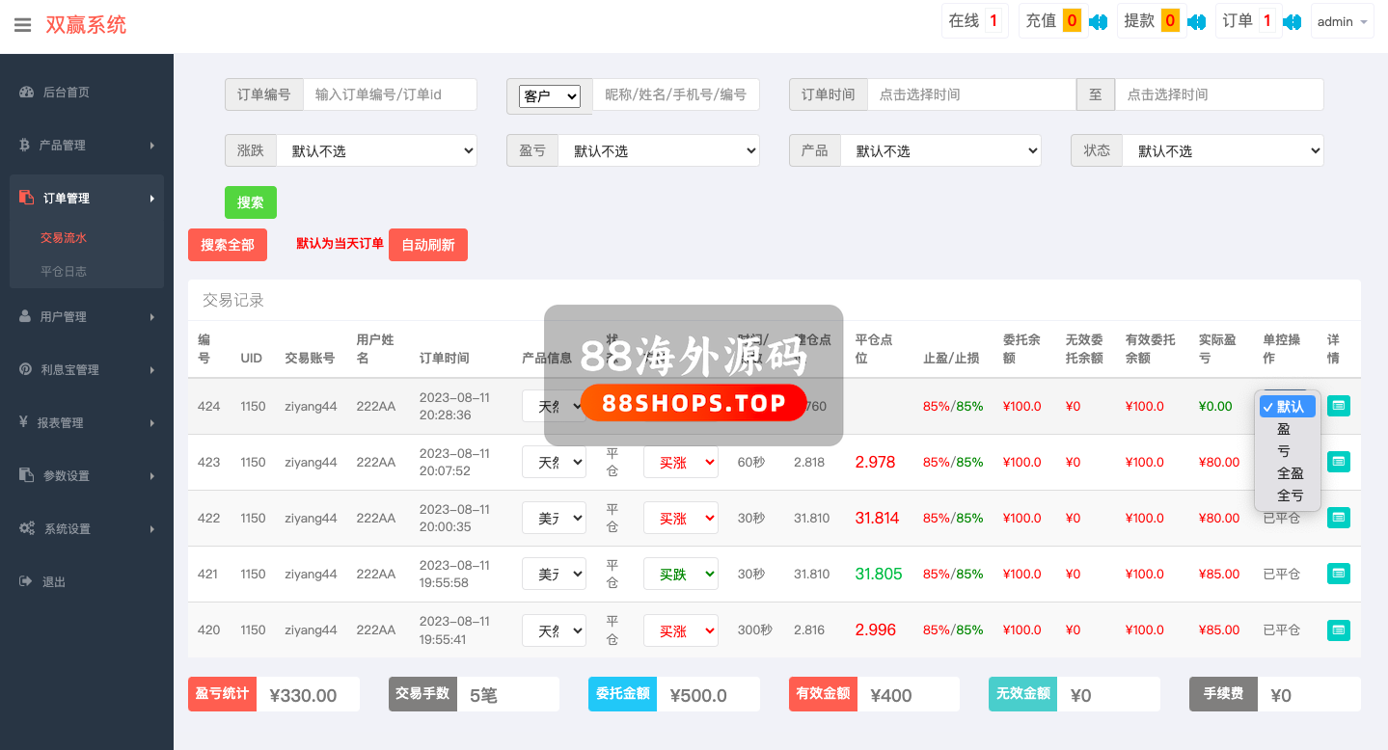Mute the 提款 sound speaker icon
The width and height of the screenshot is (1388, 750).
coord(1196,21)
